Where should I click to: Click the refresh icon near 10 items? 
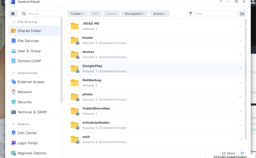tap(242, 153)
